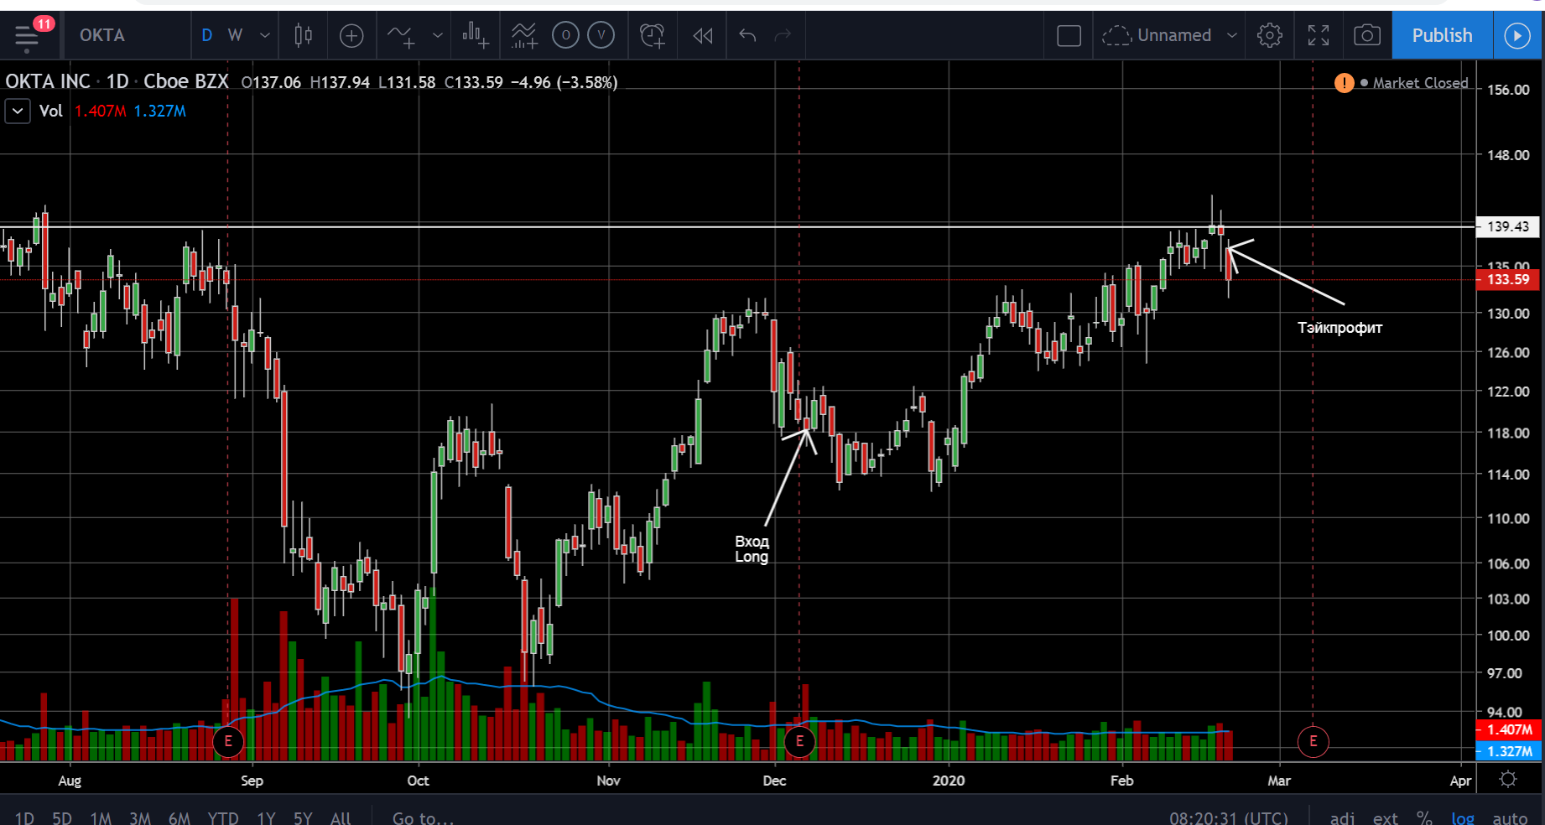Select the D daily interval
Image resolution: width=1545 pixels, height=825 pixels.
207,35
